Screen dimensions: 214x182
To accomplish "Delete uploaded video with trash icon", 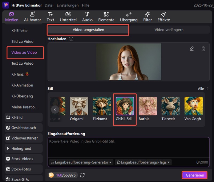I will point(203,49).
